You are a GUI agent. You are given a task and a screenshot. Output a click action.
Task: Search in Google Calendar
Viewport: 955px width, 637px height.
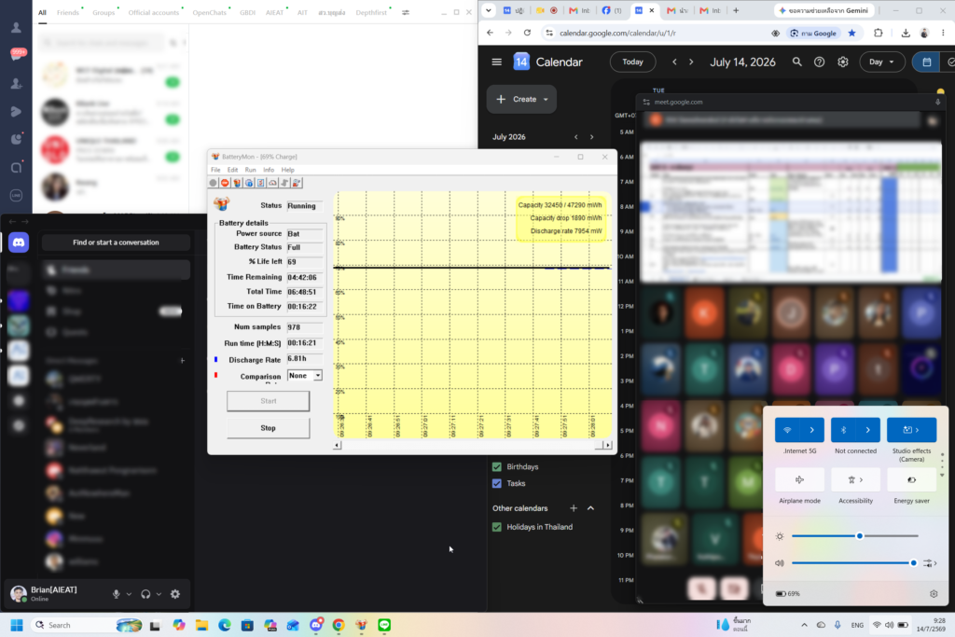click(x=796, y=62)
